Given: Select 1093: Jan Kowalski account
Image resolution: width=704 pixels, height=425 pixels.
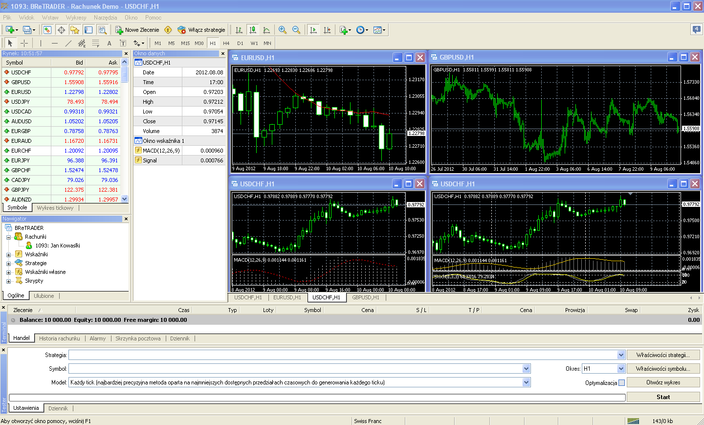Looking at the screenshot, I should tap(57, 246).
